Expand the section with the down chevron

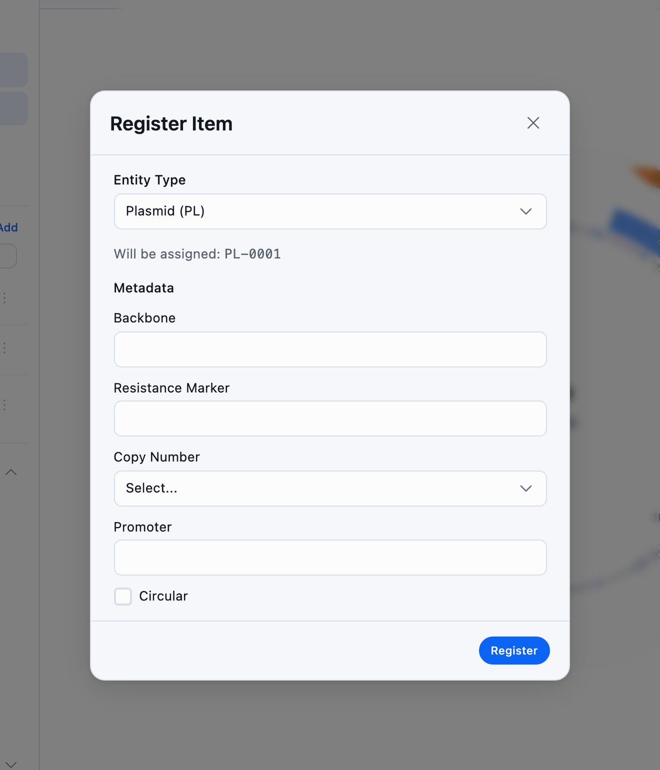(11, 764)
